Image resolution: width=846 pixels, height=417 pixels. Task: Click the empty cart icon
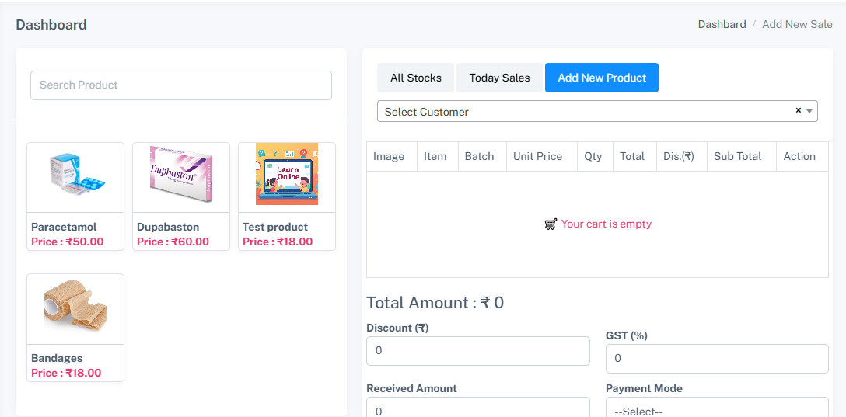(551, 224)
